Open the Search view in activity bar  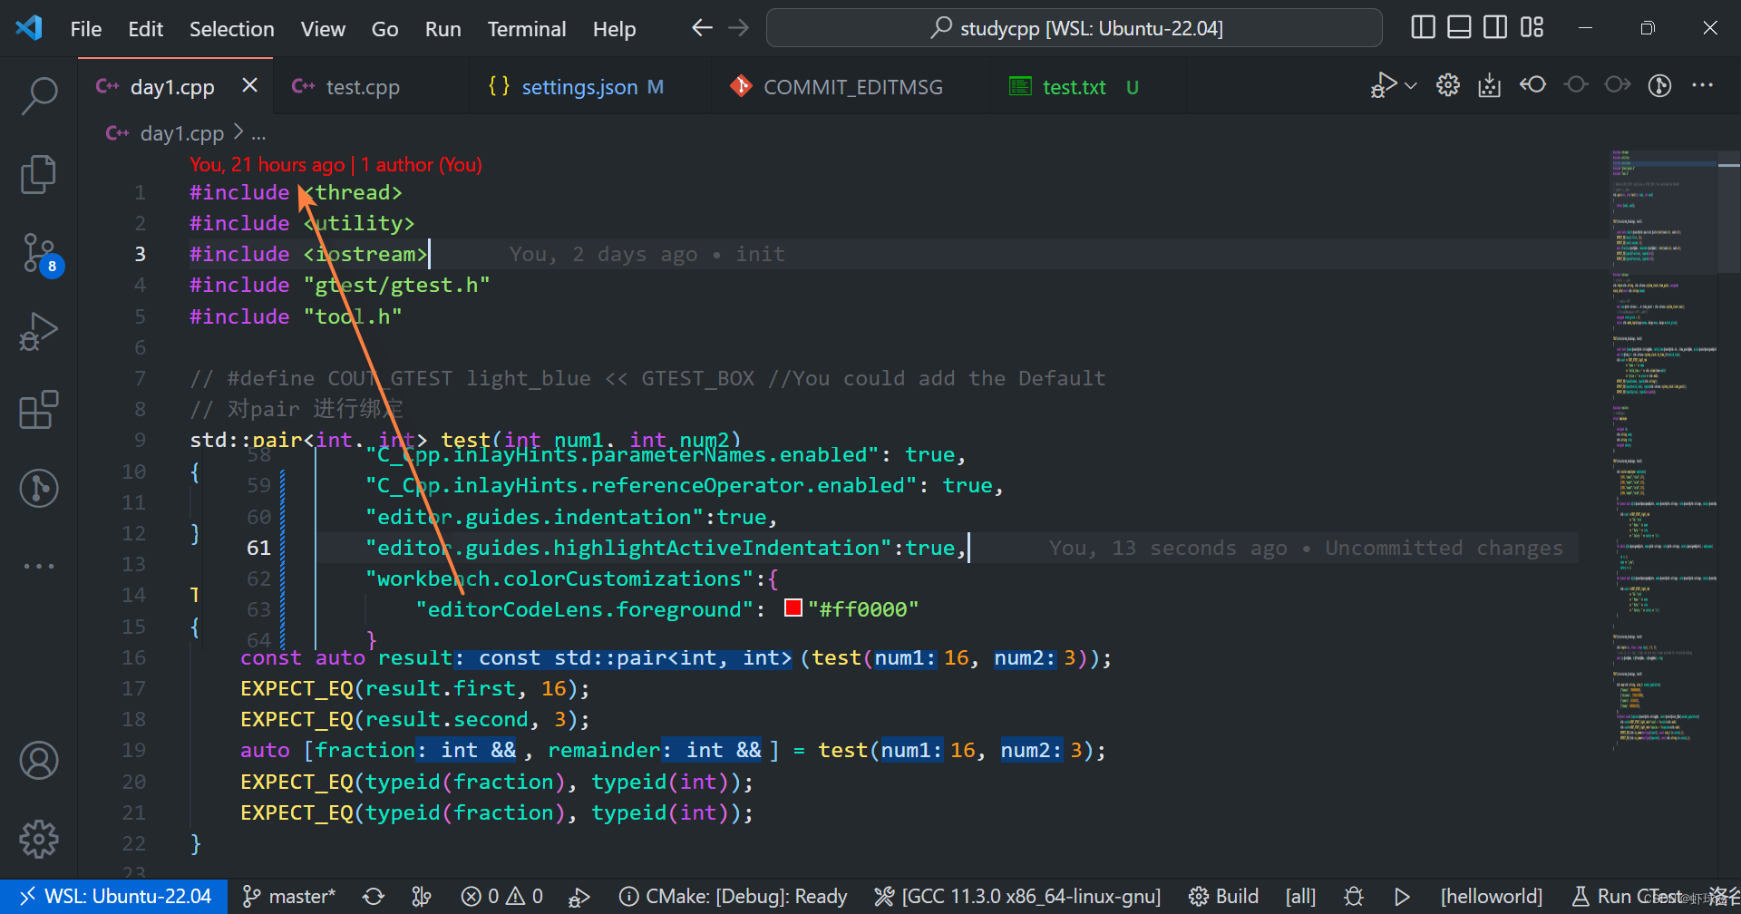pyautogui.click(x=39, y=94)
